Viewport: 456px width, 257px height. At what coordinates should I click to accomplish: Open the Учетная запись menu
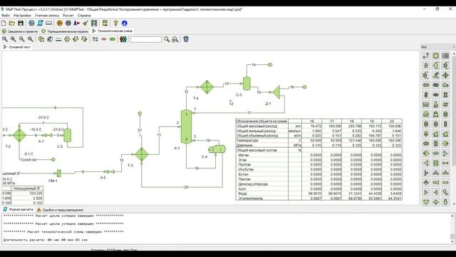tap(47, 16)
